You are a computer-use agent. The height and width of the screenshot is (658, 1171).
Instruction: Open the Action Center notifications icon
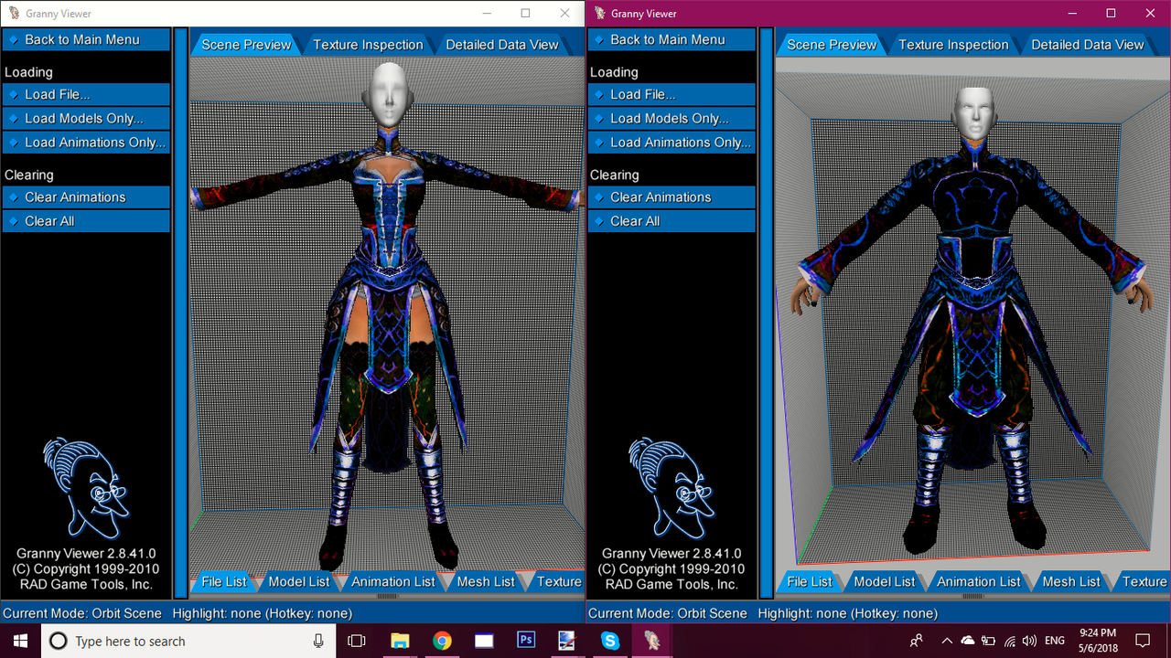coord(1143,642)
